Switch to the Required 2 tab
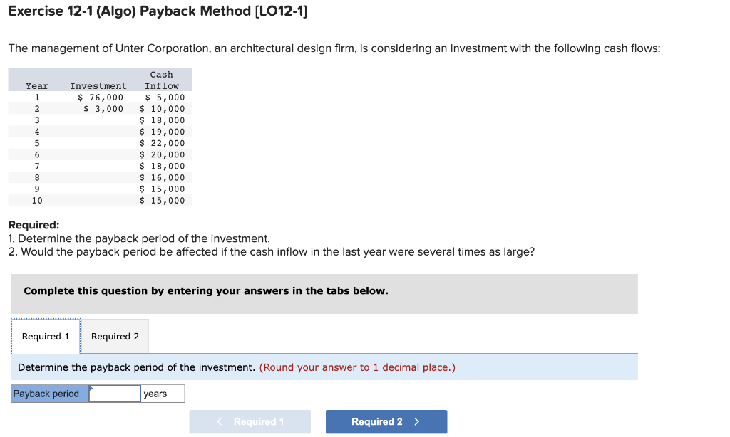The image size is (730, 437). pyautogui.click(x=115, y=335)
